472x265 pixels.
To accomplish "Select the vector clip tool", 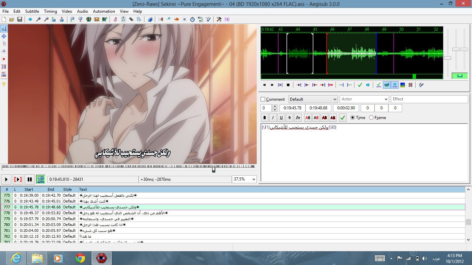I will (4, 74).
